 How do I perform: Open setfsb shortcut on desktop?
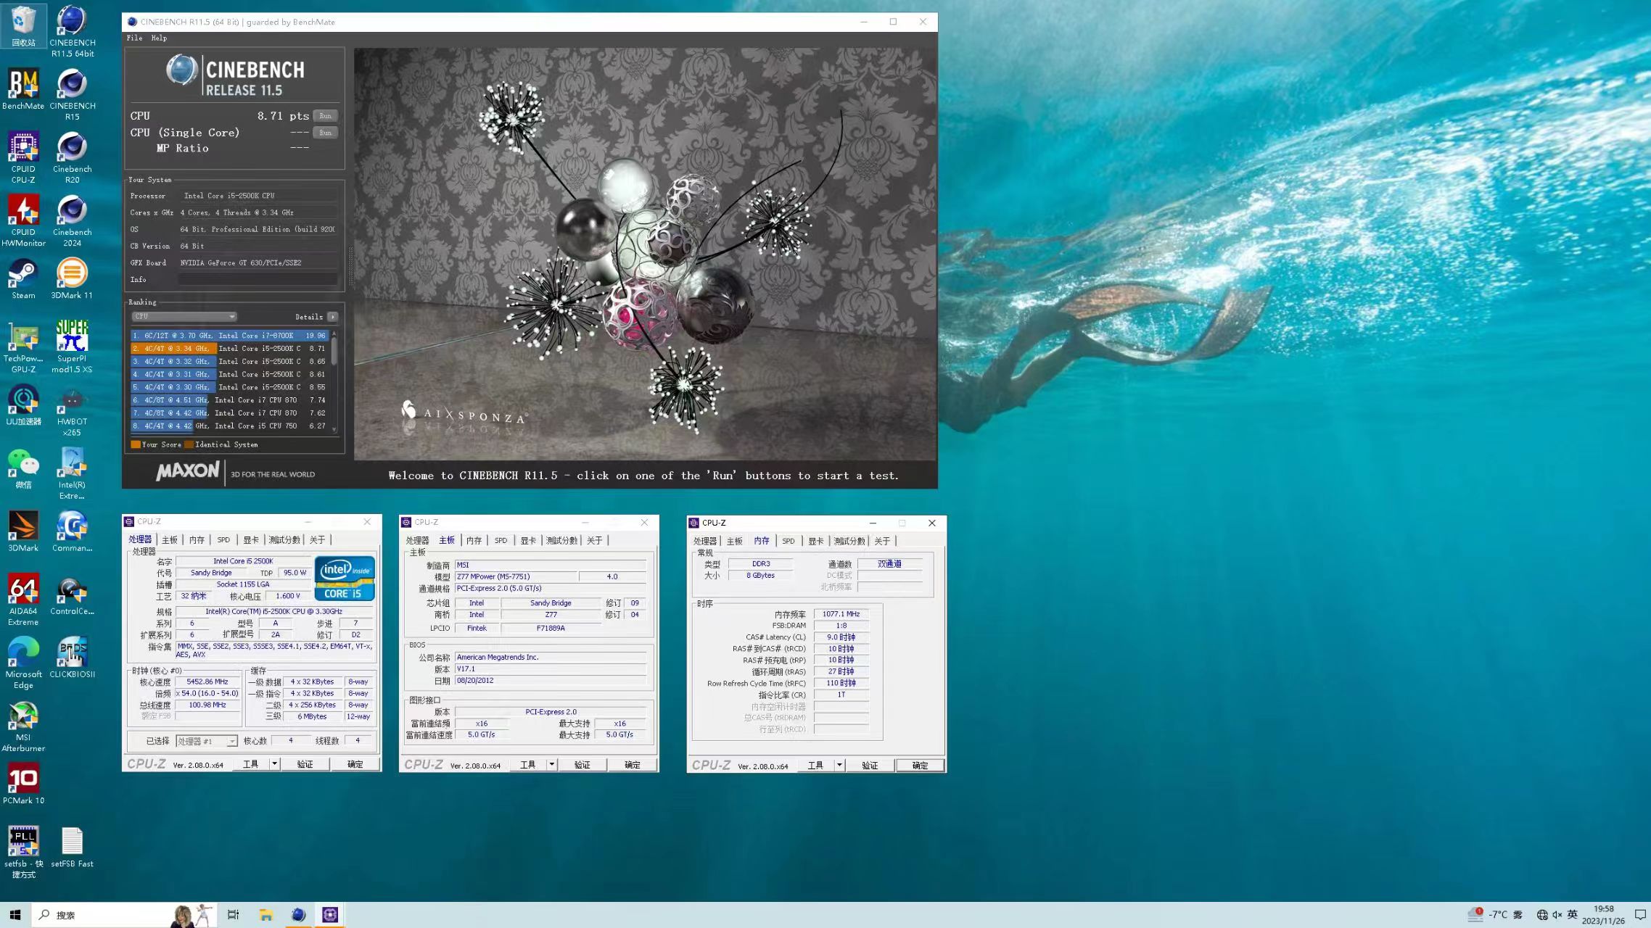click(x=23, y=852)
